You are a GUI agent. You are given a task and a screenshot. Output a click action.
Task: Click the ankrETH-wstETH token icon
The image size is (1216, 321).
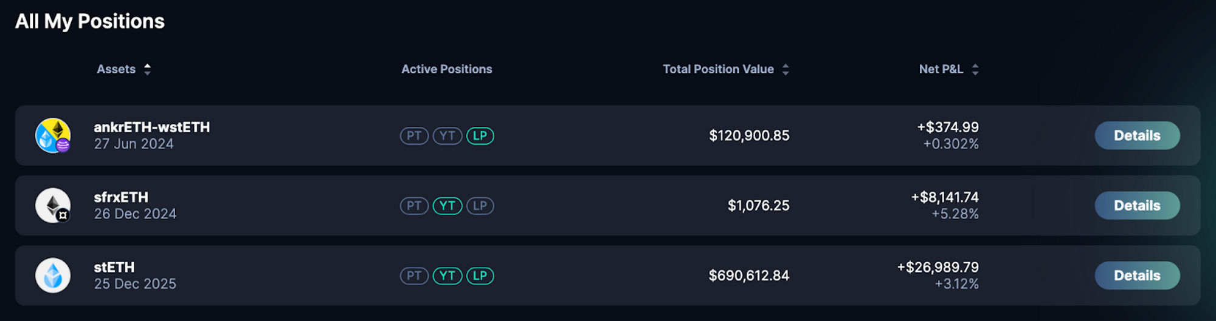[x=53, y=135]
